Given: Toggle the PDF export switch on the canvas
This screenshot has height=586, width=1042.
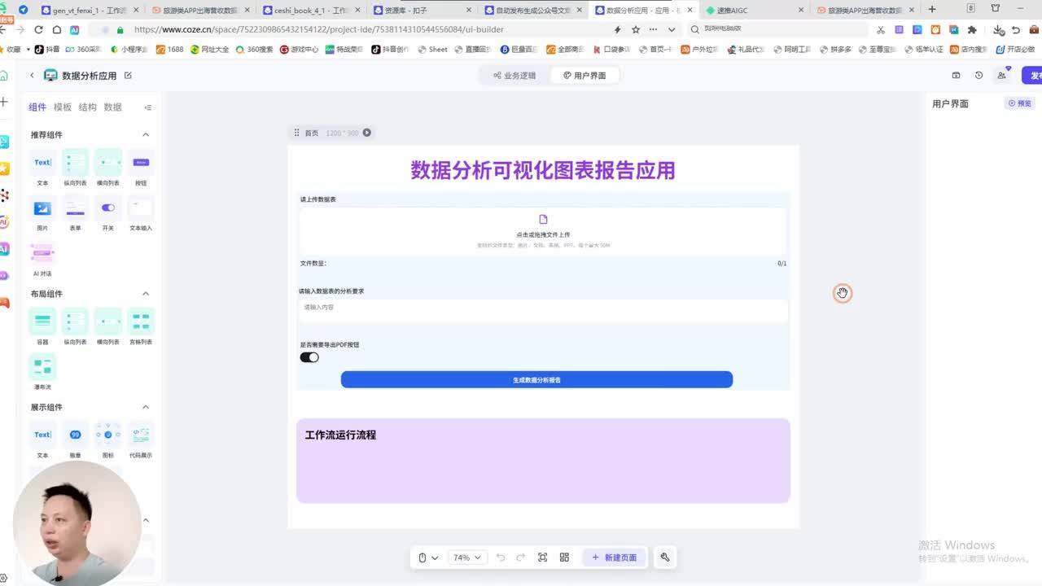Looking at the screenshot, I should 309,356.
